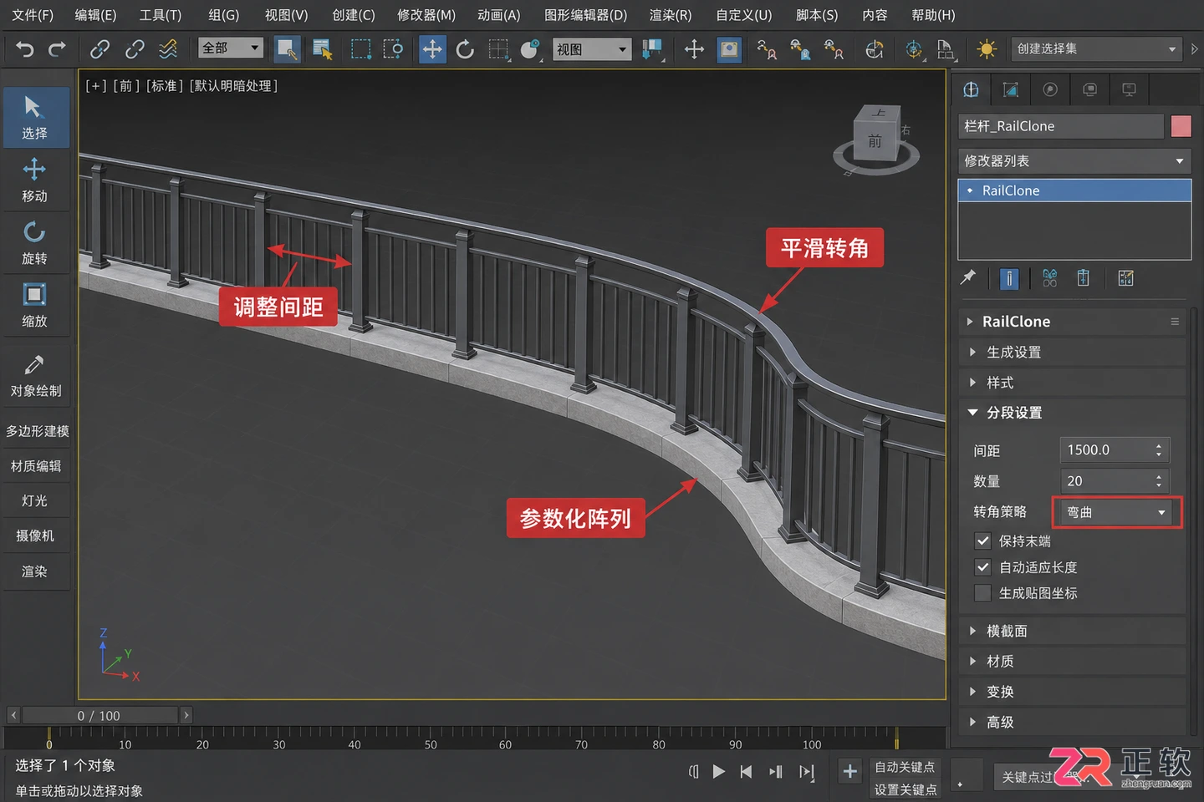
Task: Click the configure modifier sets icon
Action: tap(1125, 278)
